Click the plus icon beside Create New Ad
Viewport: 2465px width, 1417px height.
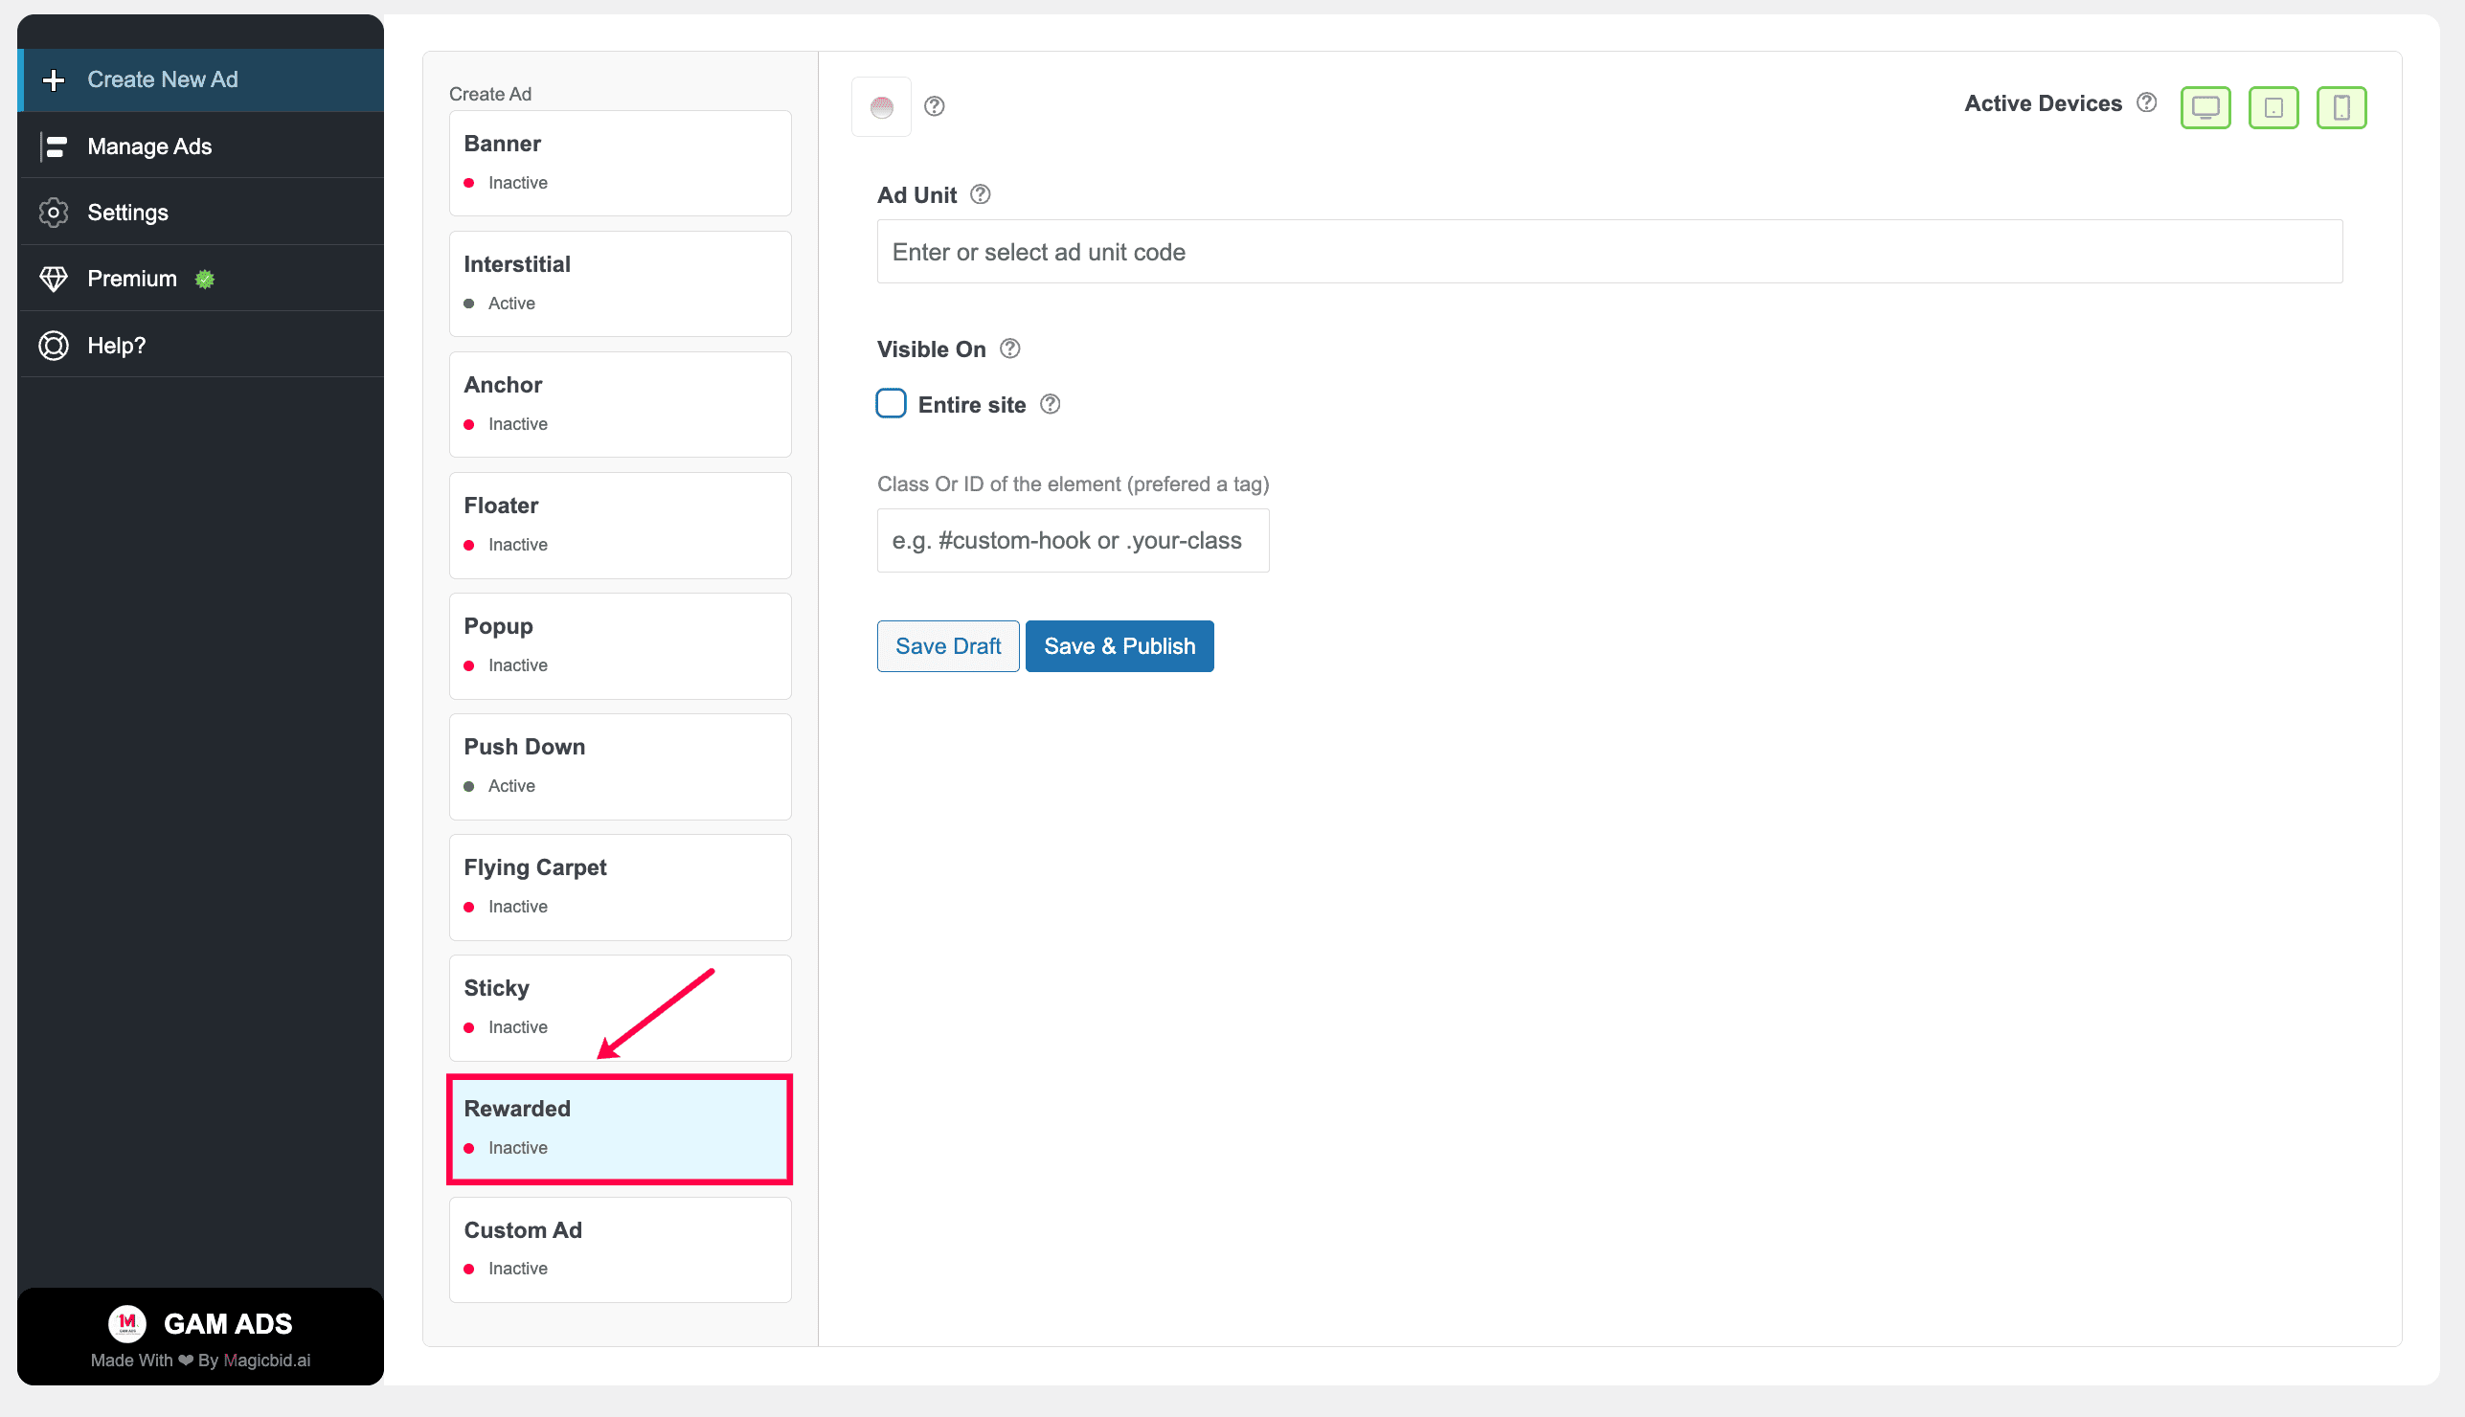[x=54, y=79]
